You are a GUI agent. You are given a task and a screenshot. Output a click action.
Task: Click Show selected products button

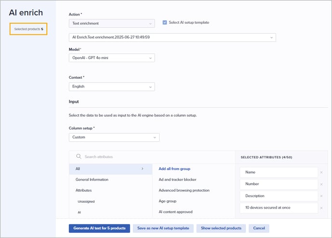click(221, 228)
